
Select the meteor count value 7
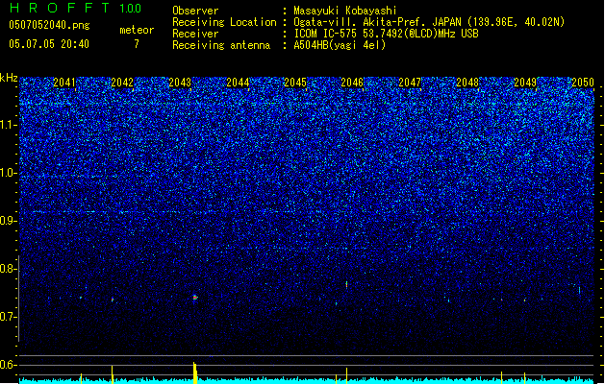coord(137,44)
